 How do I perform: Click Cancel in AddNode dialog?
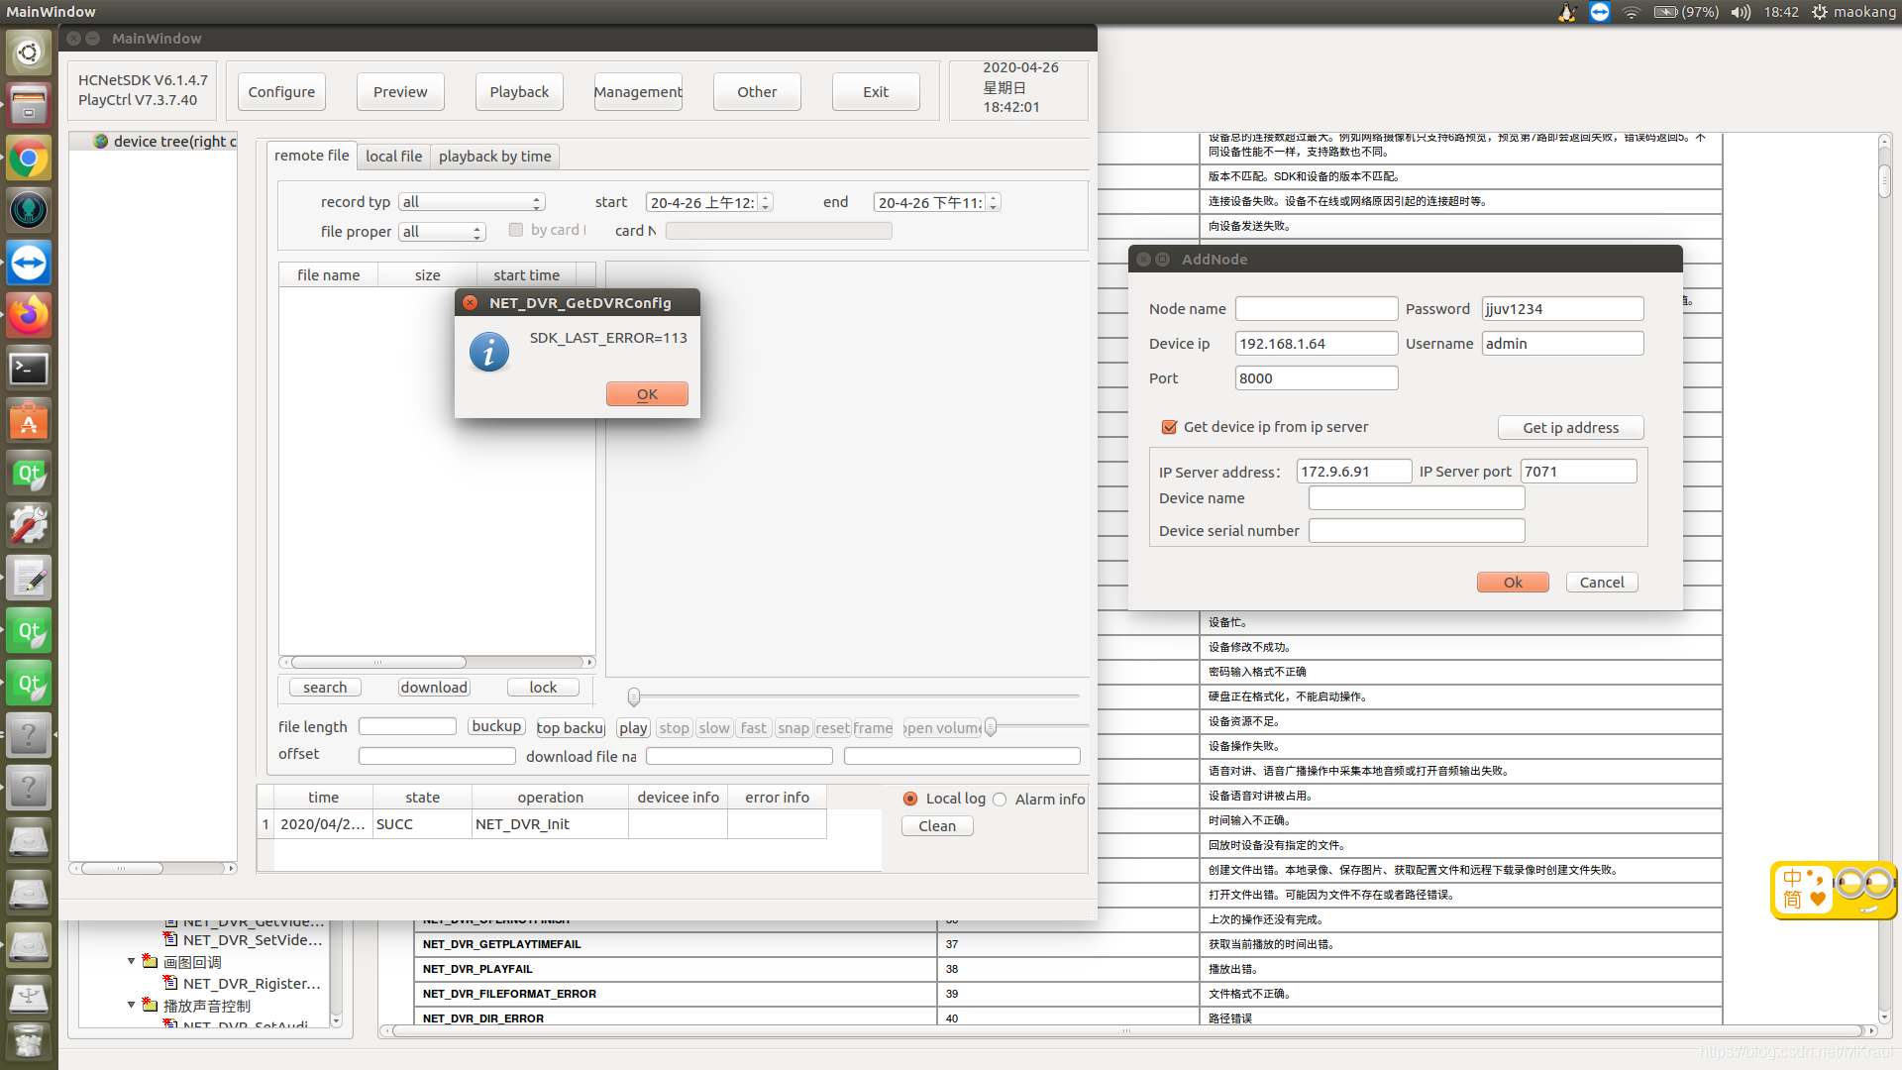tap(1600, 582)
